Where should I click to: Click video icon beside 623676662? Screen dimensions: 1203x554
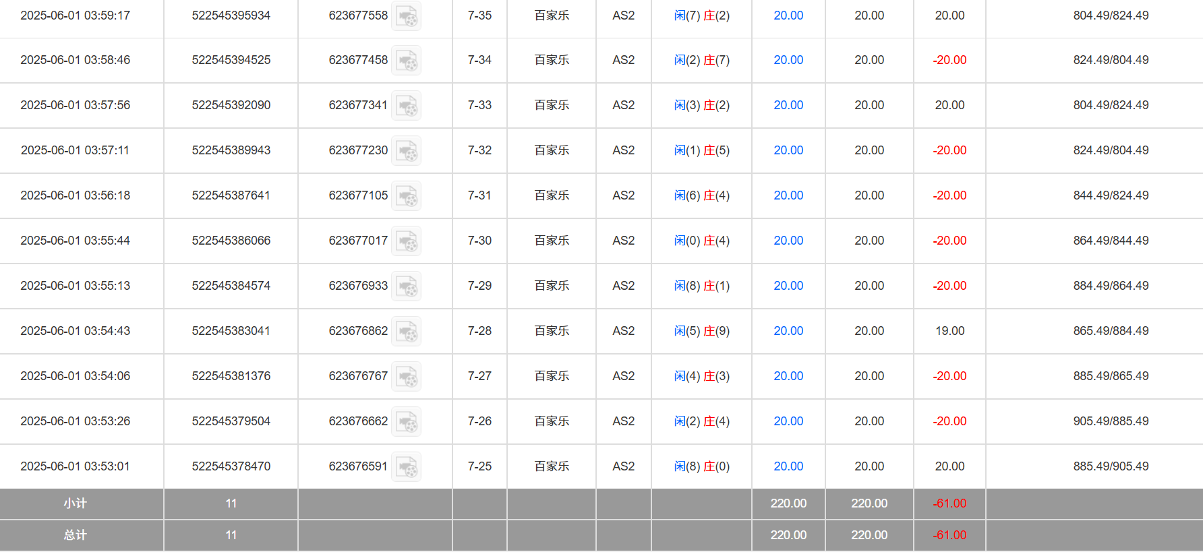click(407, 422)
